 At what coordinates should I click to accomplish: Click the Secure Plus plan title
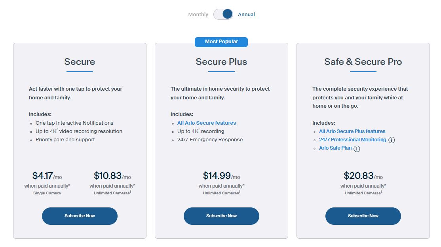pos(221,62)
